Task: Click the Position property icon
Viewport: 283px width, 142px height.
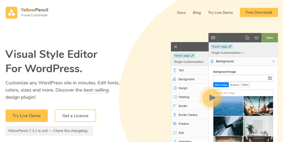Action: pyautogui.click(x=175, y=124)
